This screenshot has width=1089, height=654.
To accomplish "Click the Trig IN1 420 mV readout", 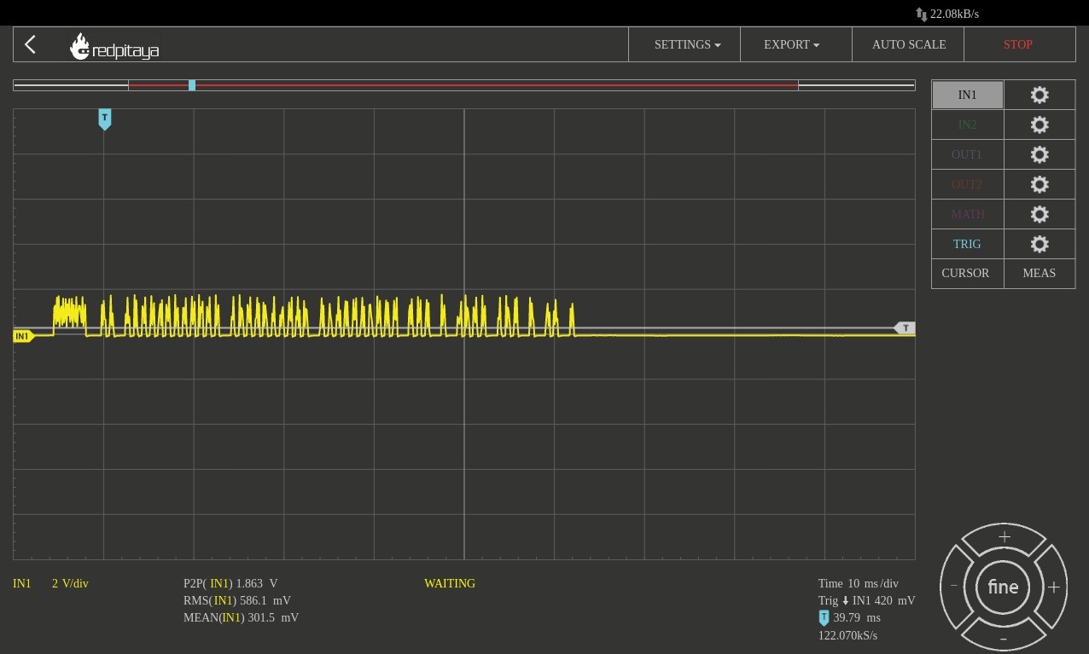I will pos(866,601).
